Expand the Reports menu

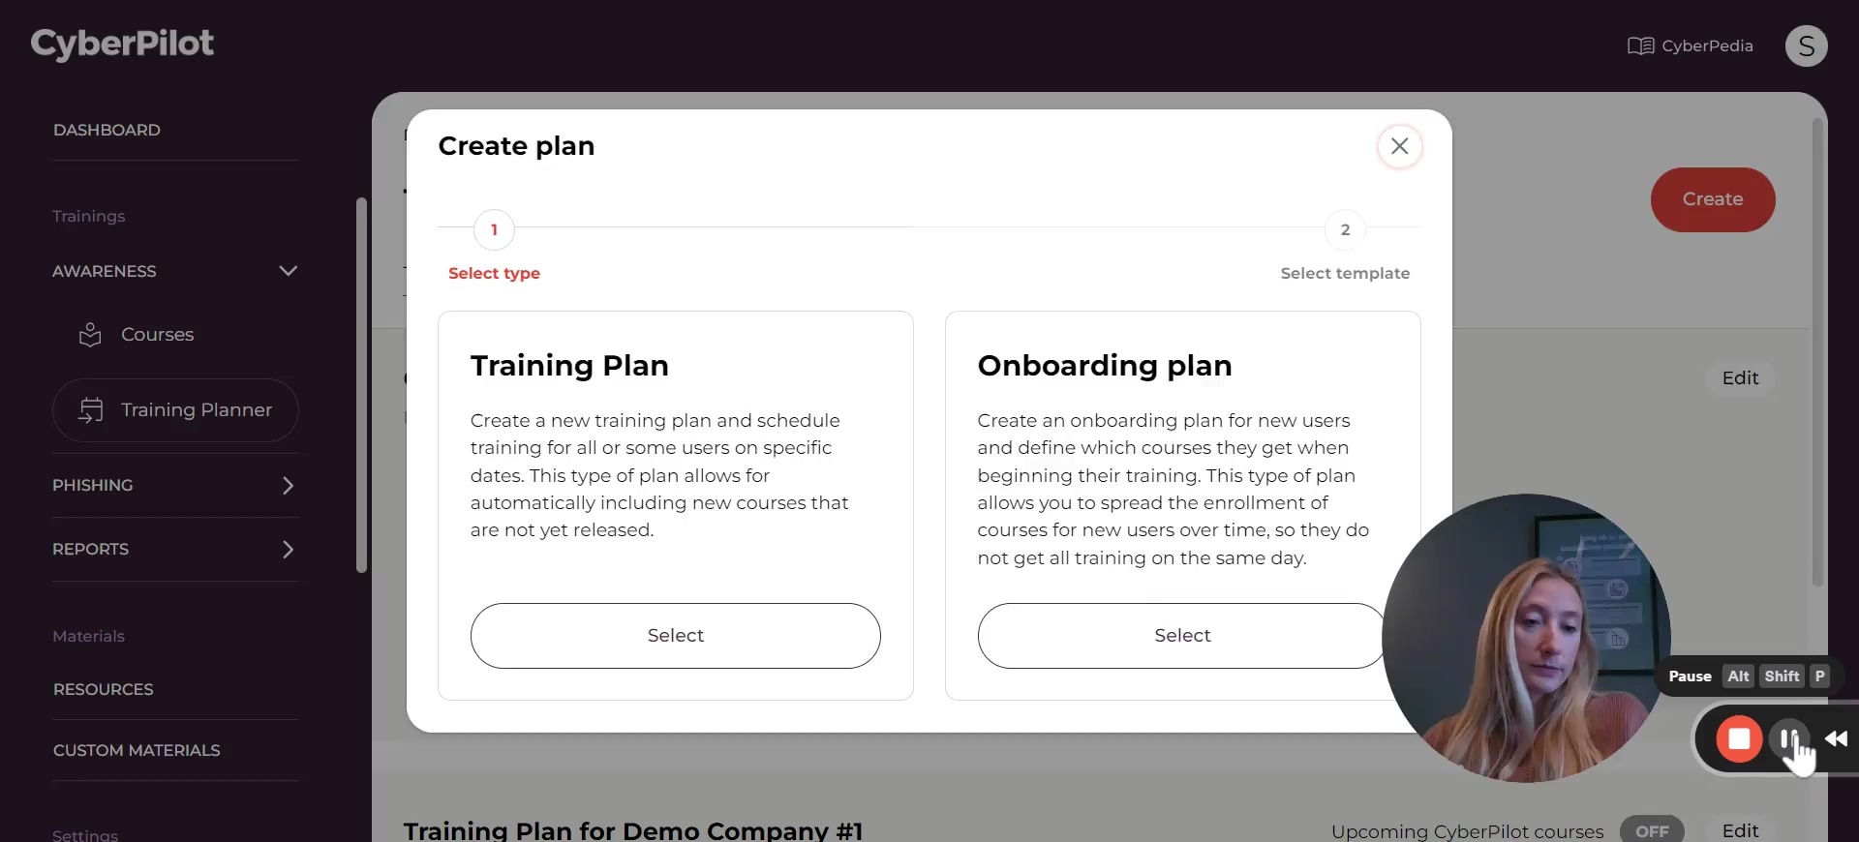point(288,550)
